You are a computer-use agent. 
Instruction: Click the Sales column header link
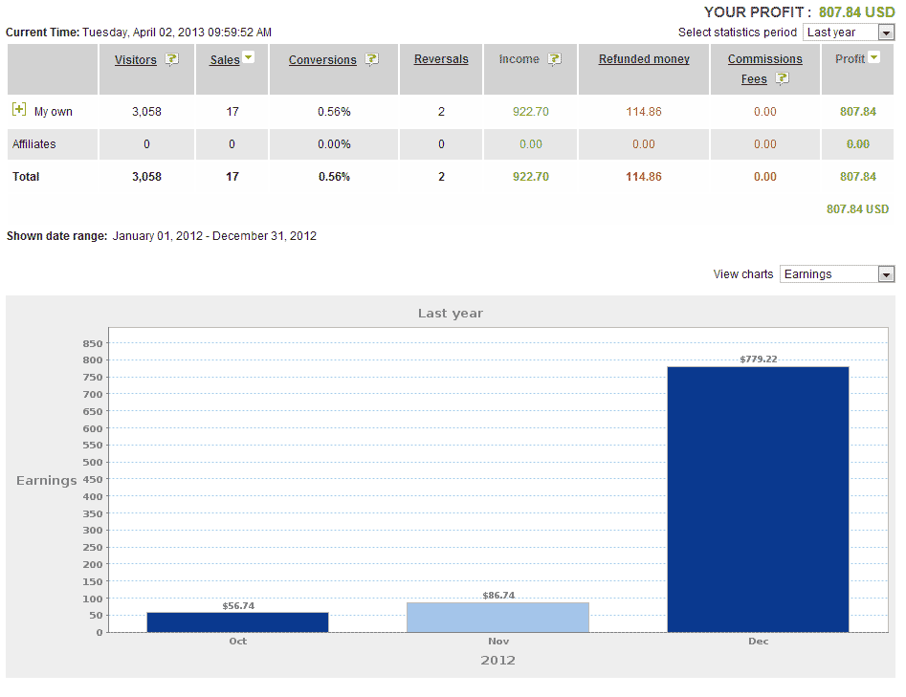click(x=224, y=60)
